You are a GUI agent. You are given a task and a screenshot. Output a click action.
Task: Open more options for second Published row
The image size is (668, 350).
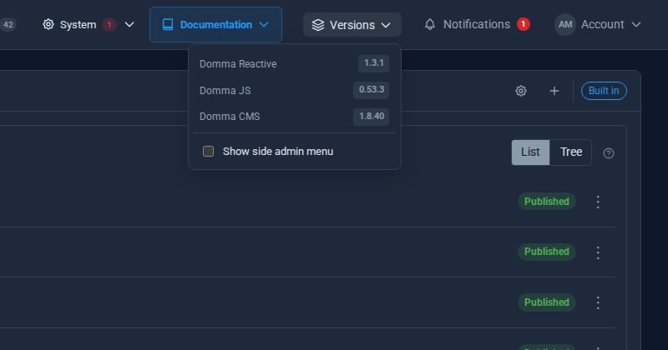pyautogui.click(x=598, y=252)
